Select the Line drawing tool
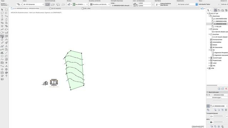The image size is (228, 128). 6,53
